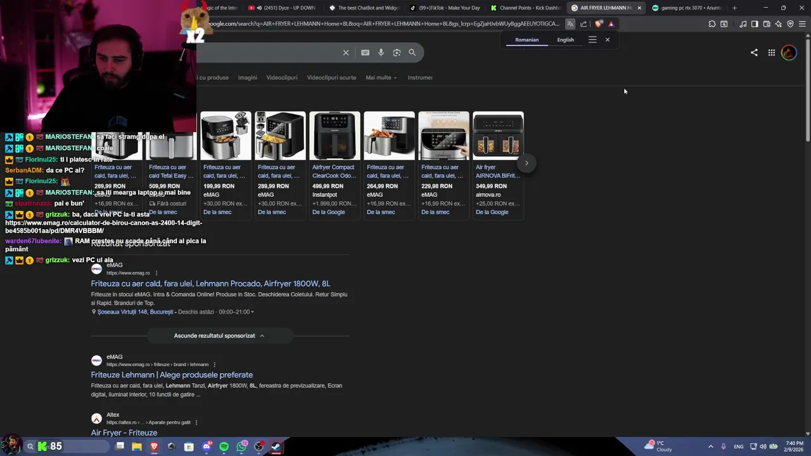Open the Brave VPN shield icon
The height and width of the screenshot is (456, 811).
pyautogui.click(x=790, y=24)
